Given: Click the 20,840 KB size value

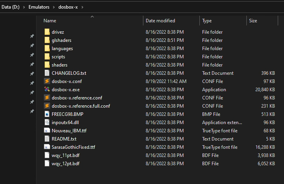Looking at the screenshot, I should point(265,90).
